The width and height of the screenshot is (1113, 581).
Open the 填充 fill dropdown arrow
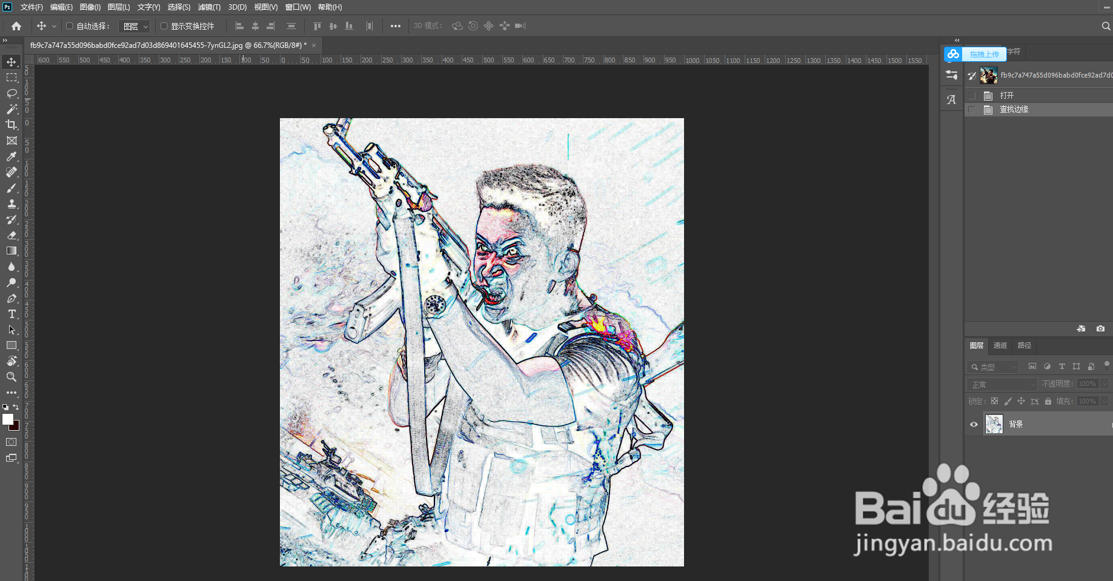click(1105, 401)
